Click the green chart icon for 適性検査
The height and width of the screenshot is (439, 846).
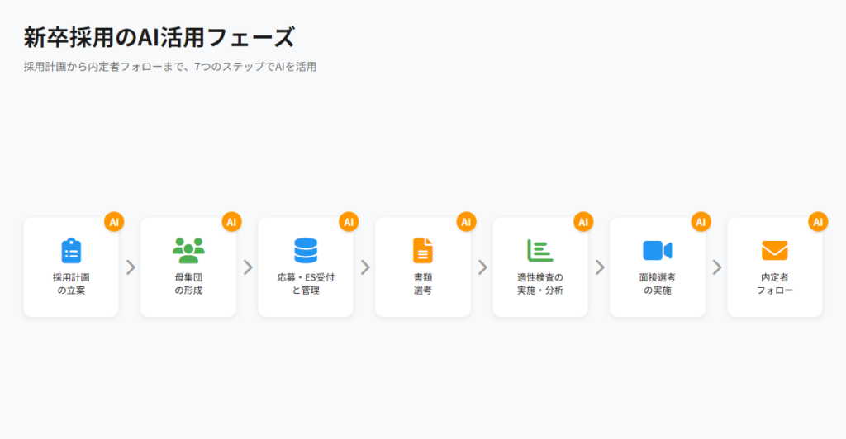[x=540, y=250]
